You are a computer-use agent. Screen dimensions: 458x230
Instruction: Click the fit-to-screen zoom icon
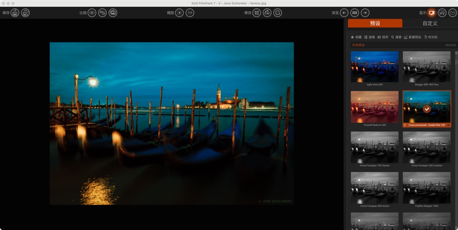coord(180,13)
